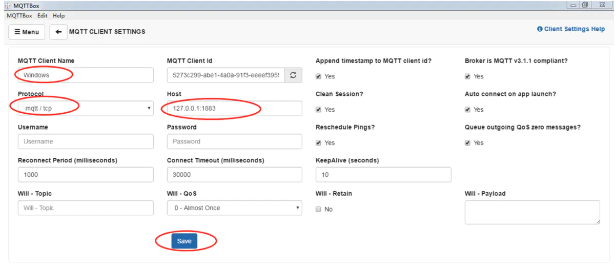Viewport: 615px width, 268px height.
Task: Close the MQTTBox window
Action: point(602,5)
